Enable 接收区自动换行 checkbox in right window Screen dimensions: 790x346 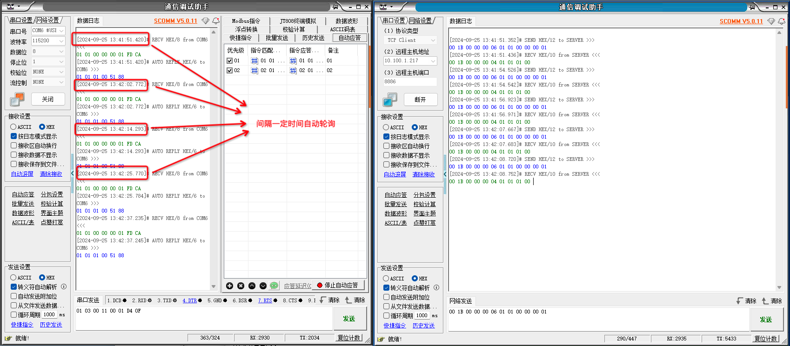[386, 146]
